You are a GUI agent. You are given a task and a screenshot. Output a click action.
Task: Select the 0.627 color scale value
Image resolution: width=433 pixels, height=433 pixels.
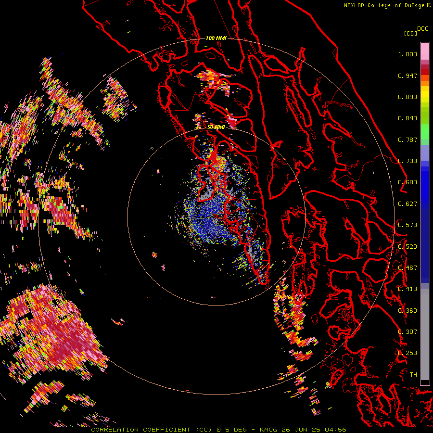408,204
